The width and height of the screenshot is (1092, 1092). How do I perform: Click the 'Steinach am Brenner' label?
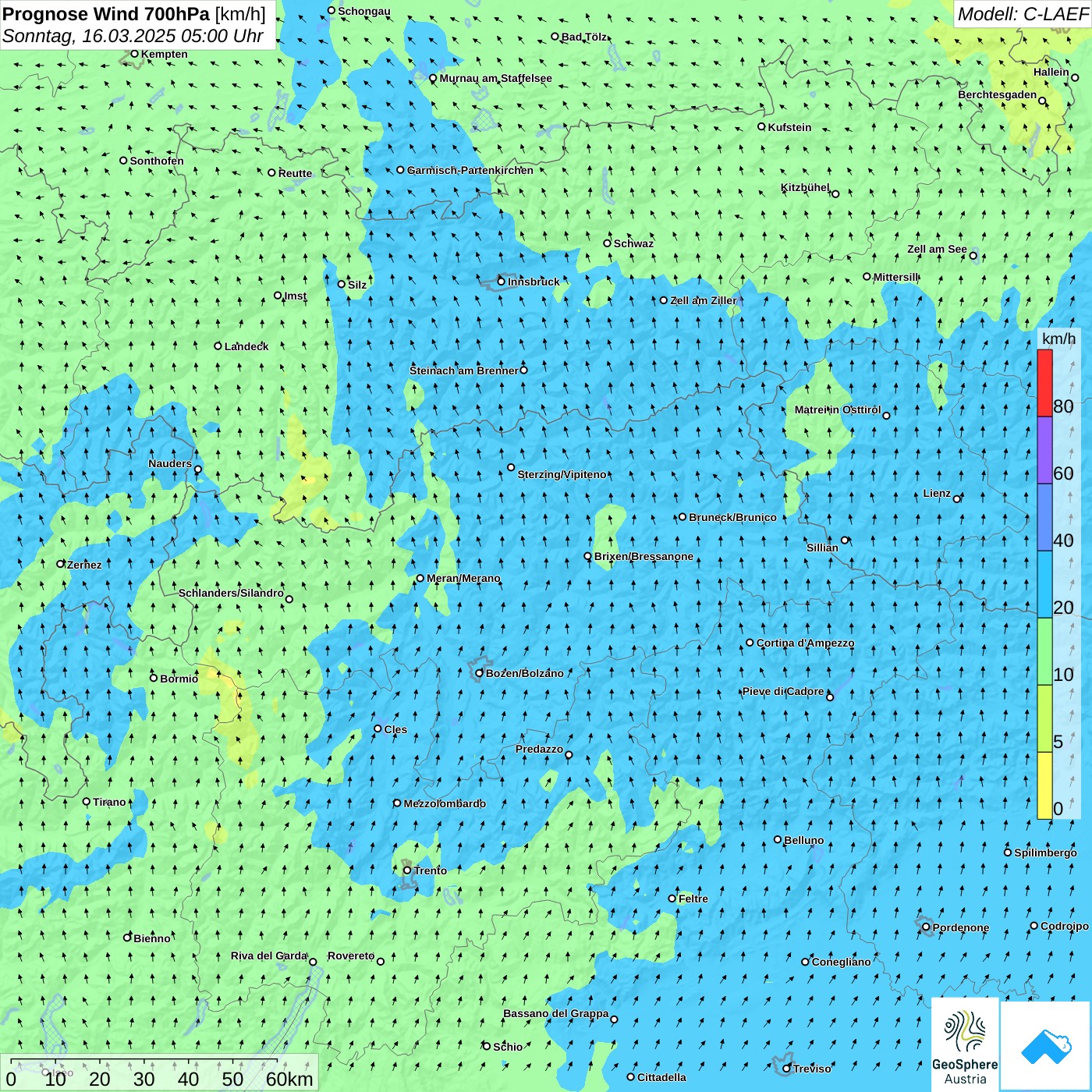(464, 370)
